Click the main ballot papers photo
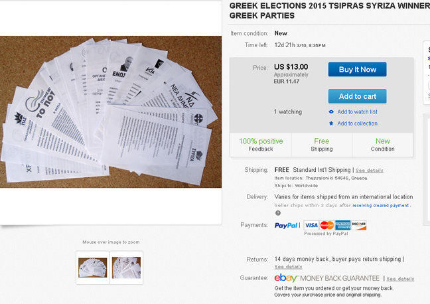The image size is (430, 304). 111,112
